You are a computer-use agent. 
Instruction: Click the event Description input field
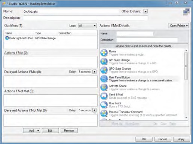tap(85, 18)
